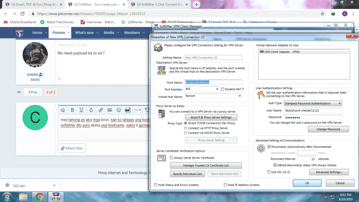
Task: Open the text color droplet tool
Action: 91,110
